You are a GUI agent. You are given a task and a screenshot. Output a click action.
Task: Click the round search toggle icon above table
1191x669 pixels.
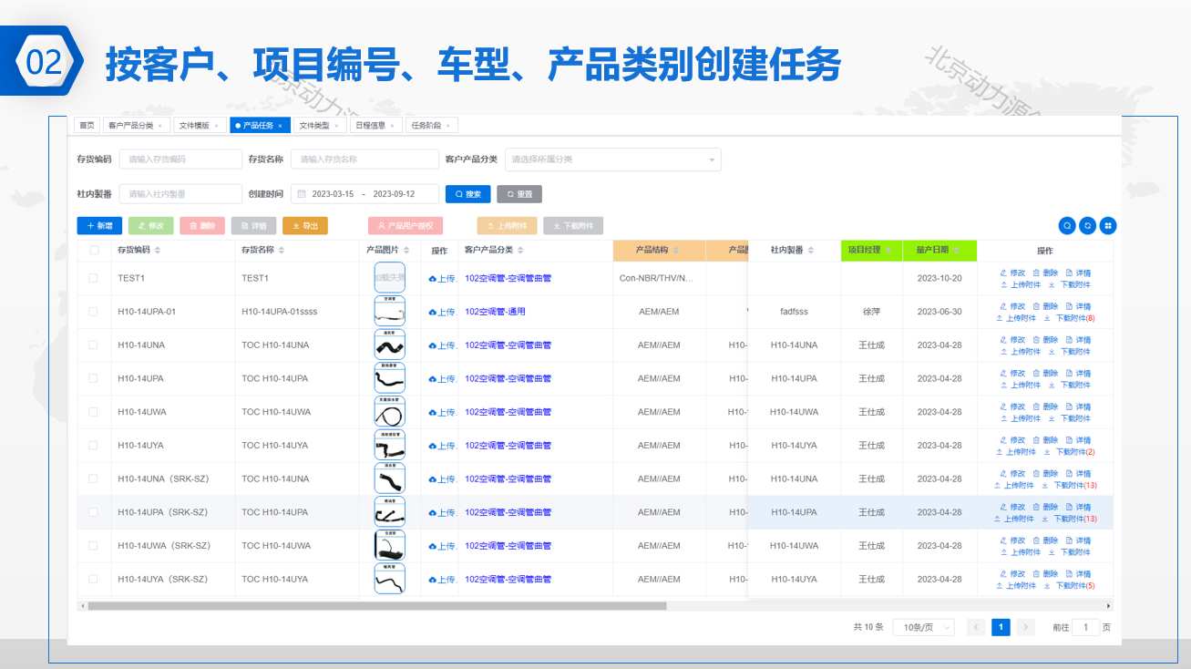[1067, 226]
